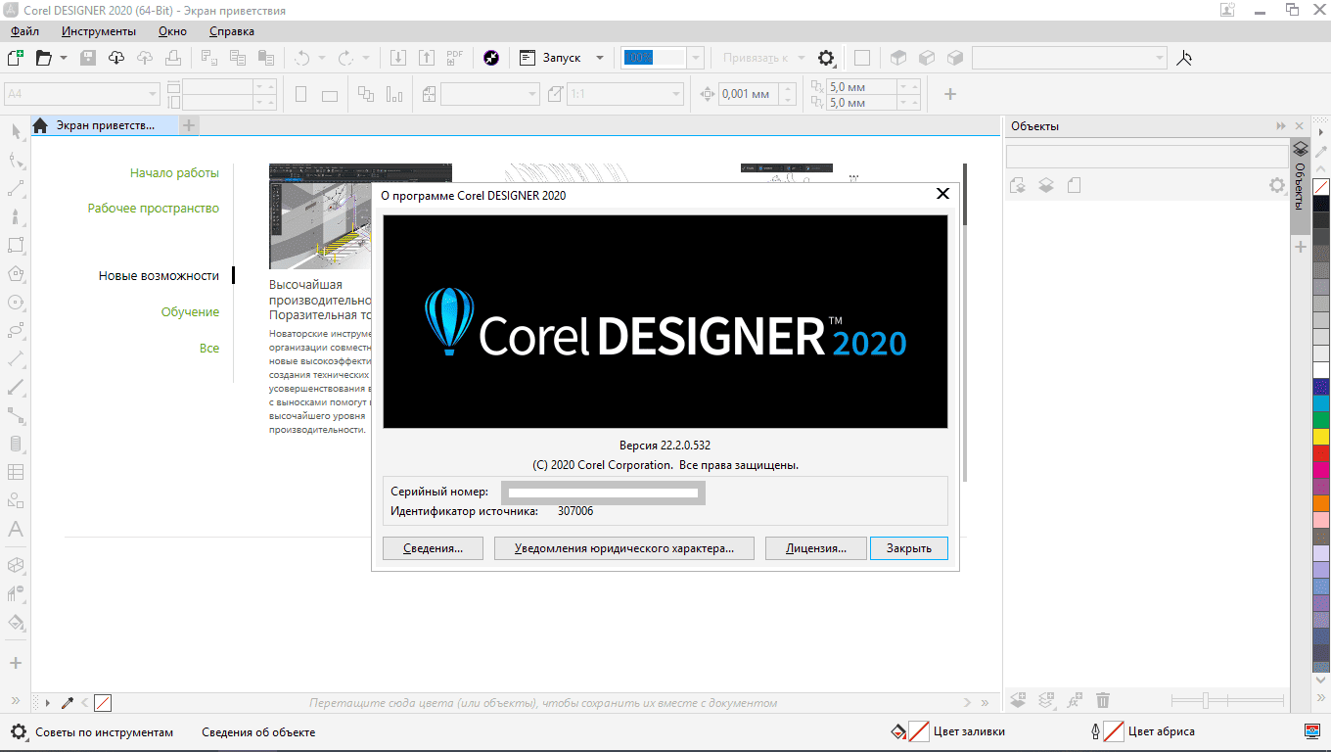
Task: Select the Экран приветствия tab
Action: pos(105,125)
